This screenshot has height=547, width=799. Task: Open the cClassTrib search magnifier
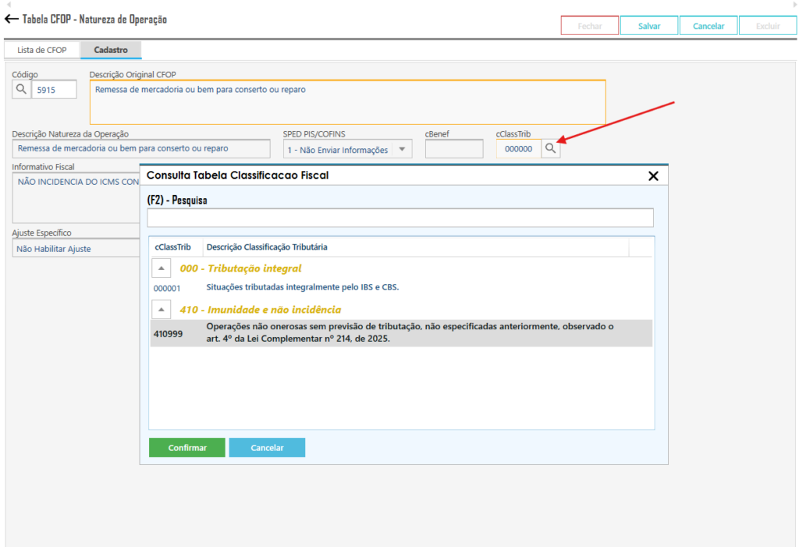point(551,148)
